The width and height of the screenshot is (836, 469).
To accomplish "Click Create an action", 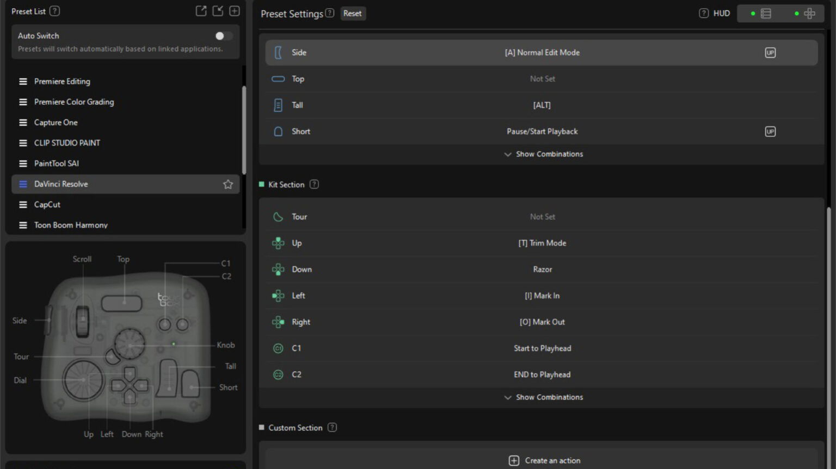I will click(544, 460).
